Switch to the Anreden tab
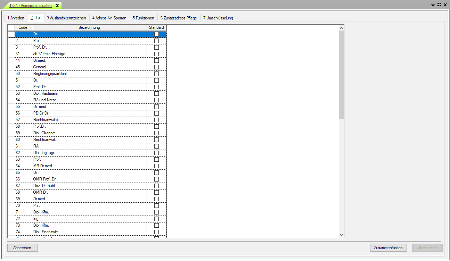Image resolution: width=450 pixels, height=261 pixels. tap(16, 18)
